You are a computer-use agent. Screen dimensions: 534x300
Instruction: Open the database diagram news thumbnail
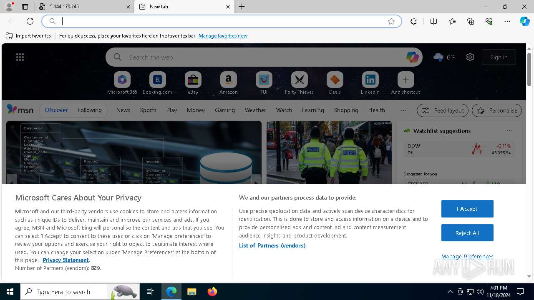[x=134, y=152]
